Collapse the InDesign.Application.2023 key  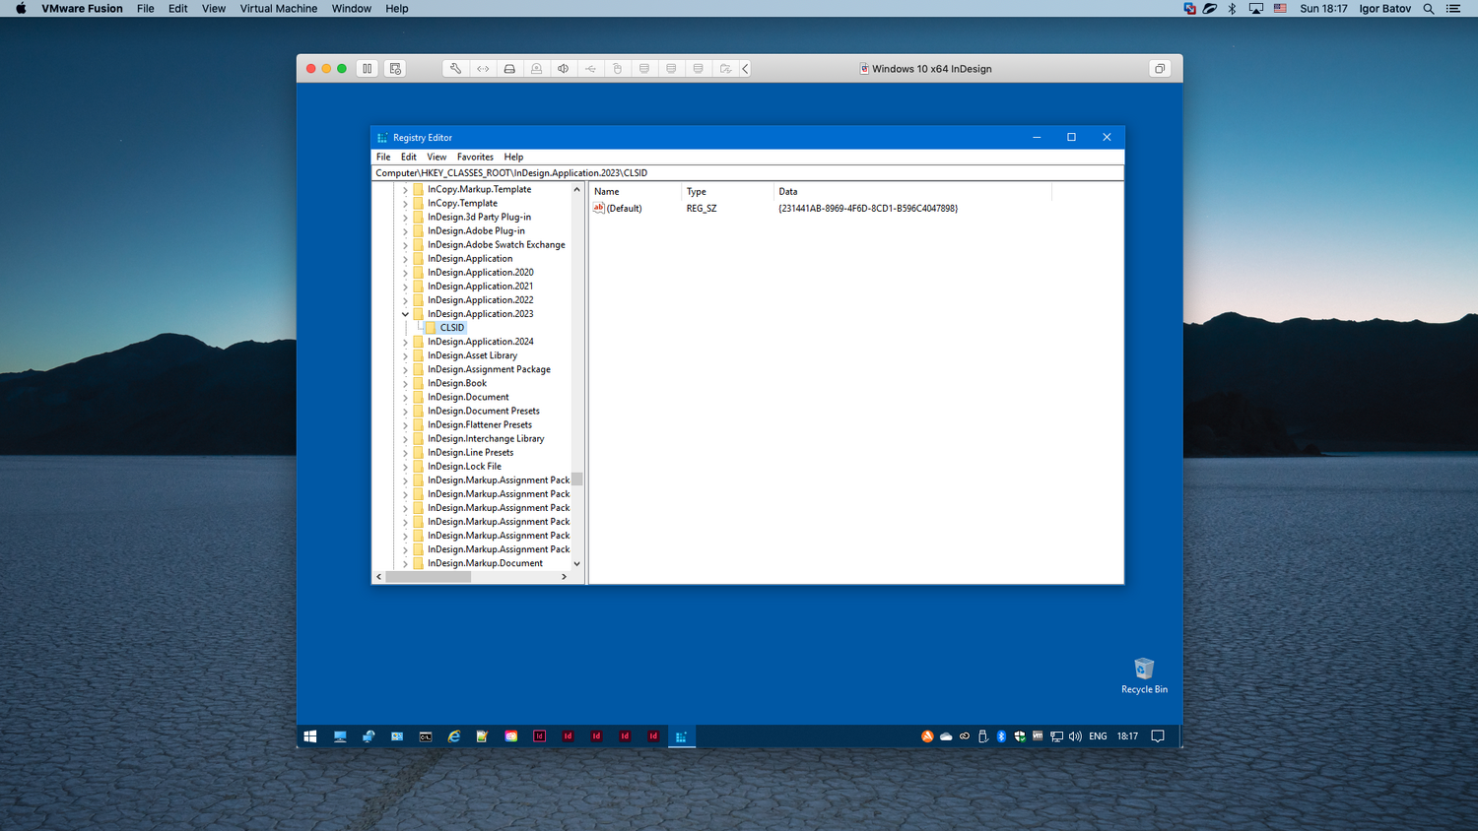coord(405,314)
